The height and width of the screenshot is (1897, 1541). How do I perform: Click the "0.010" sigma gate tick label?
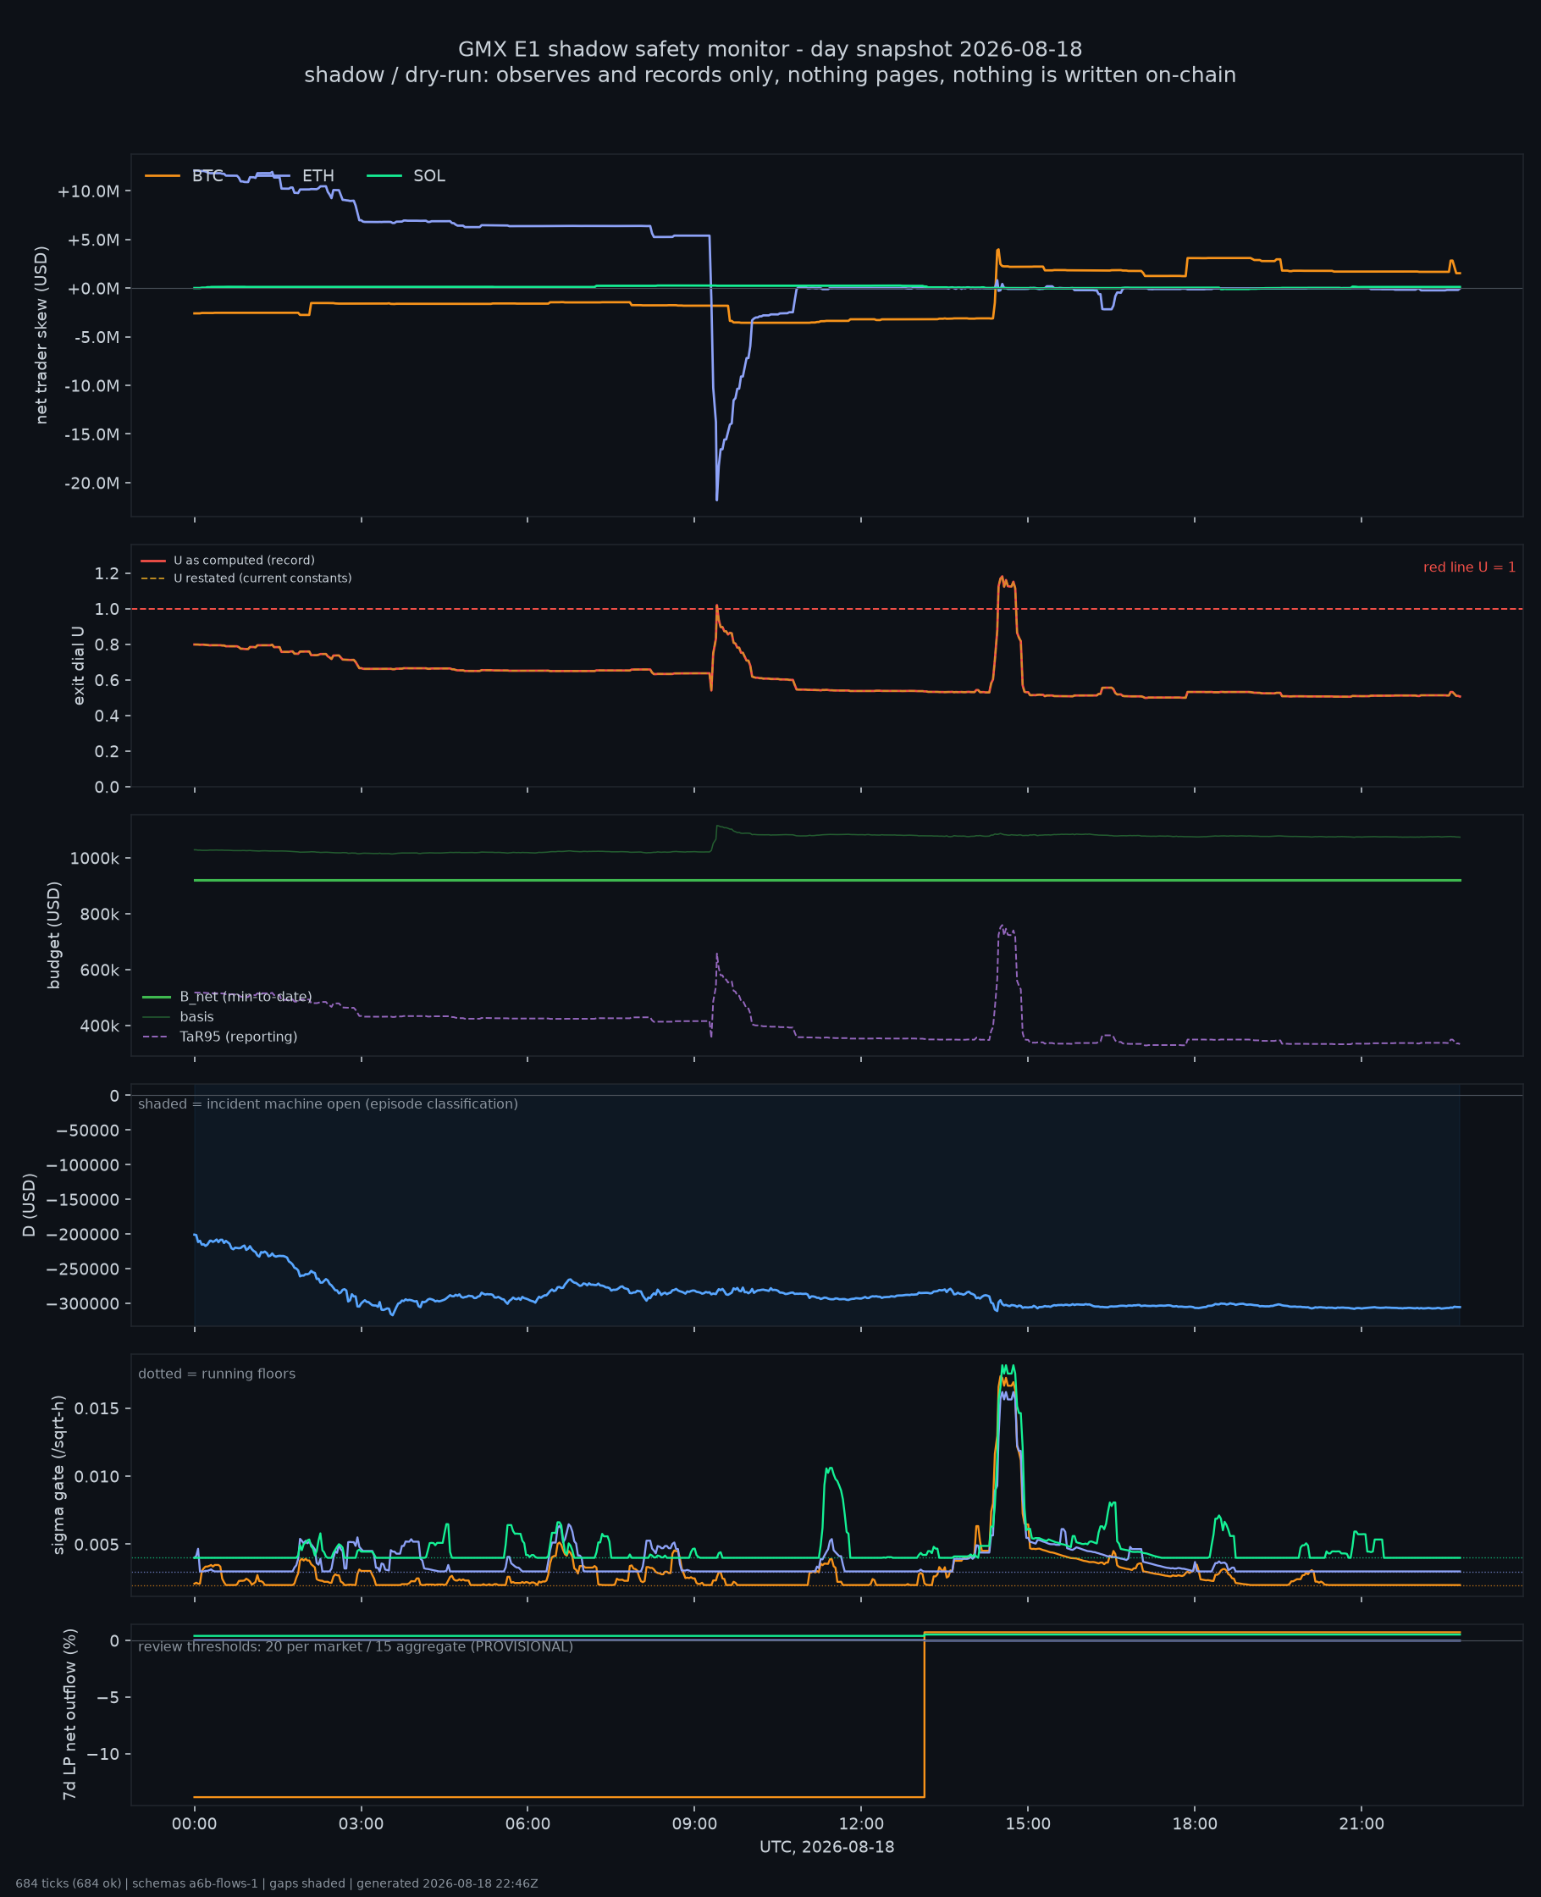(97, 1477)
